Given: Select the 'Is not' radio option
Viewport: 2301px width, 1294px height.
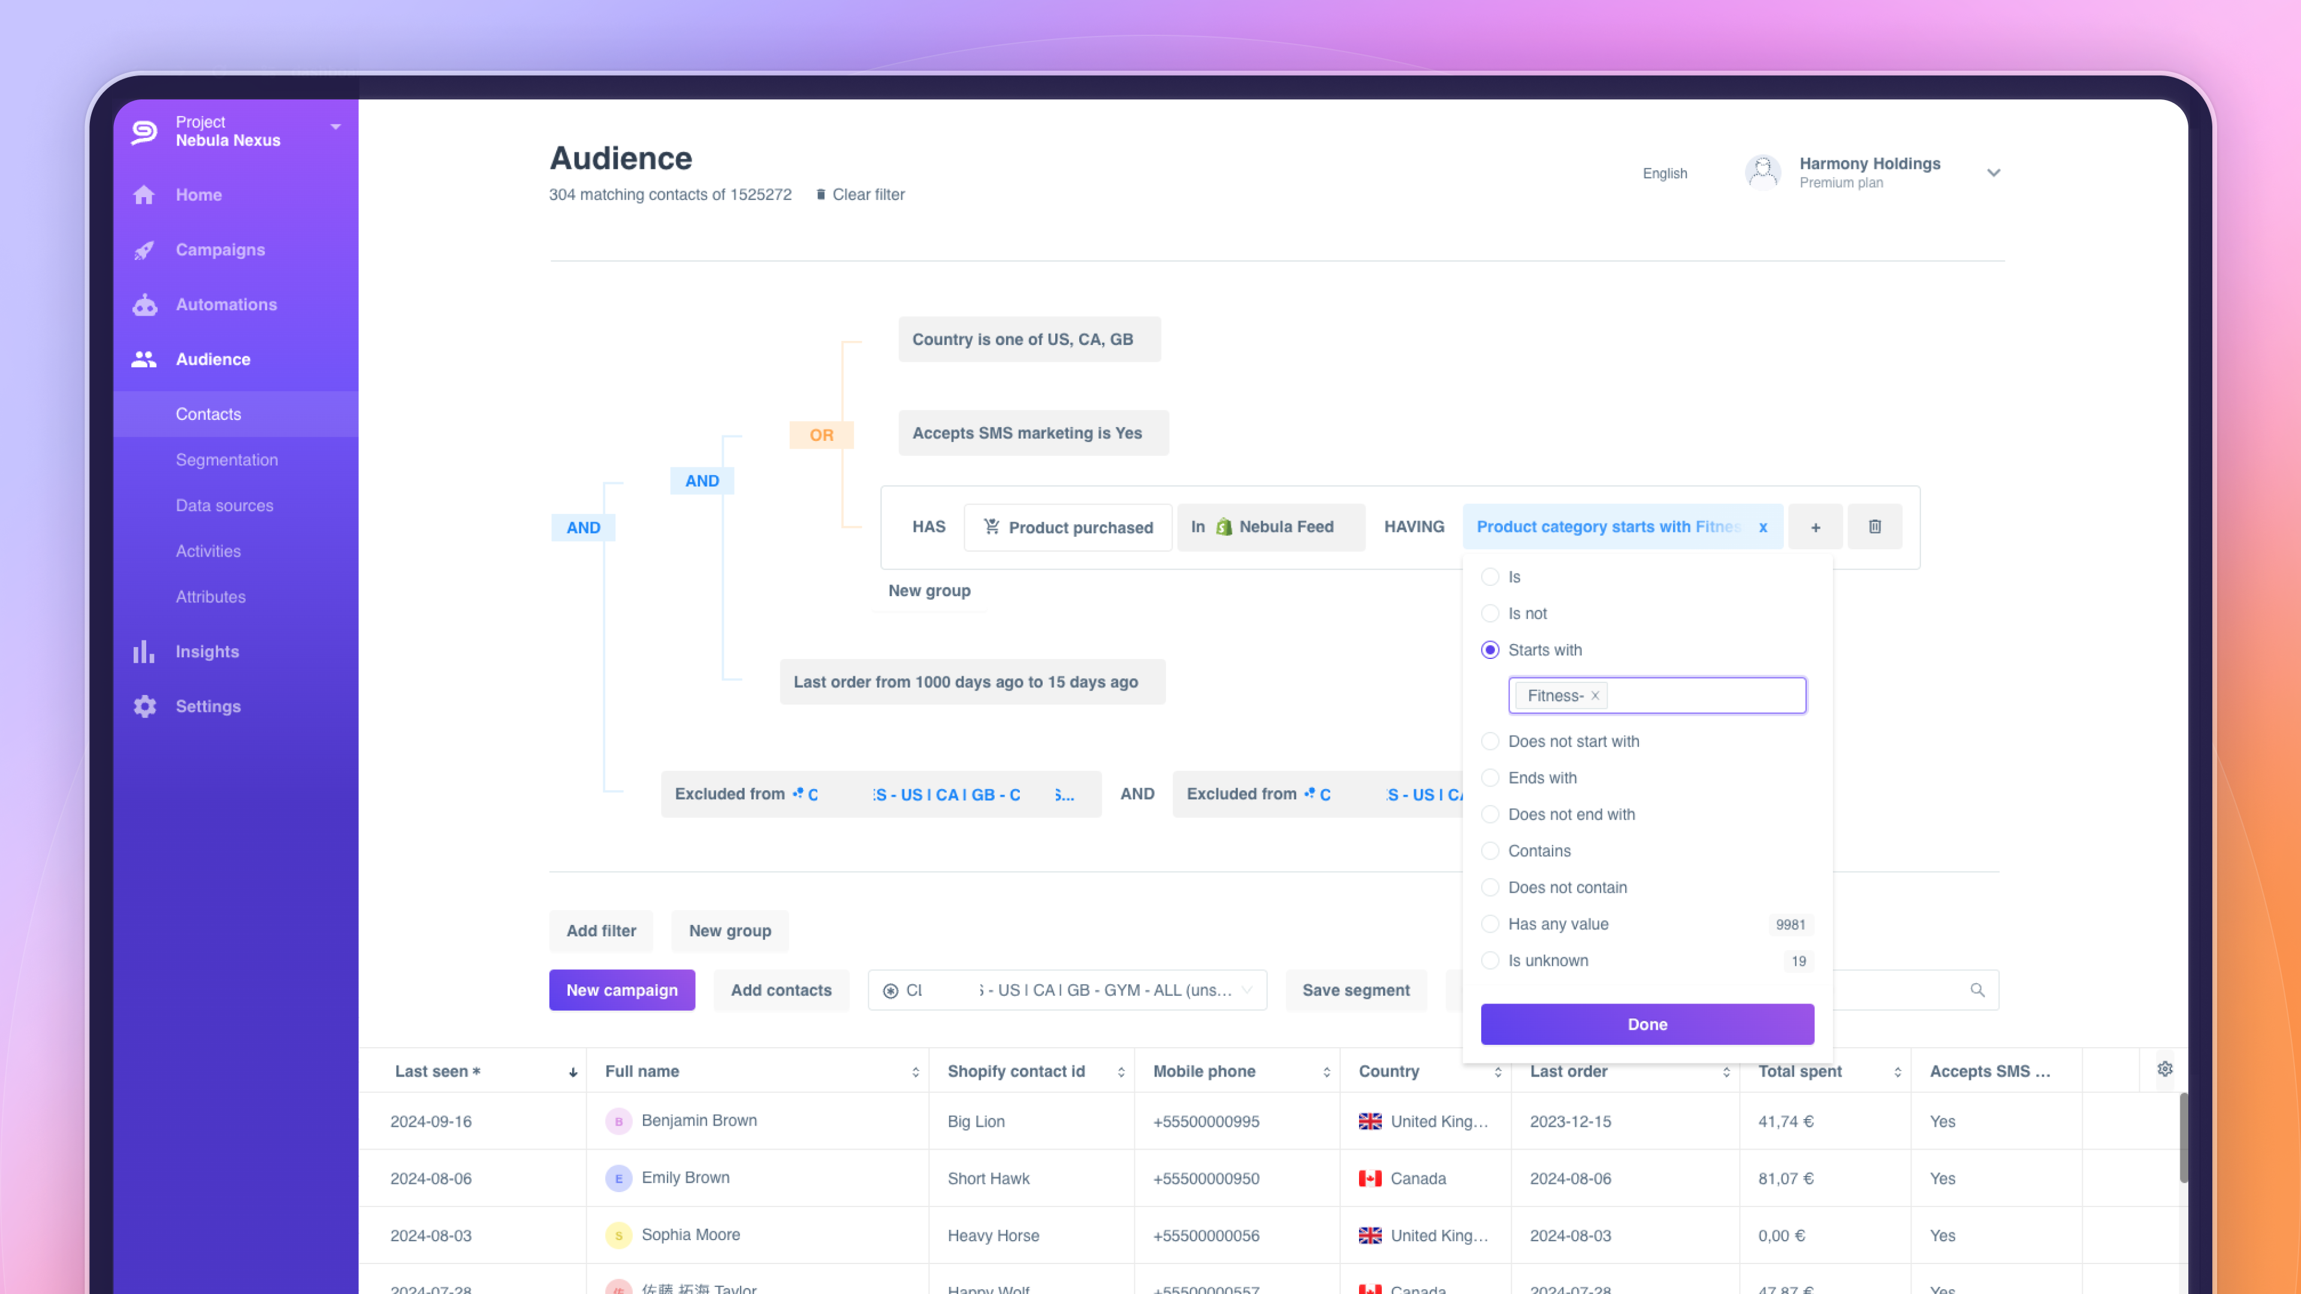Looking at the screenshot, I should pyautogui.click(x=1489, y=613).
